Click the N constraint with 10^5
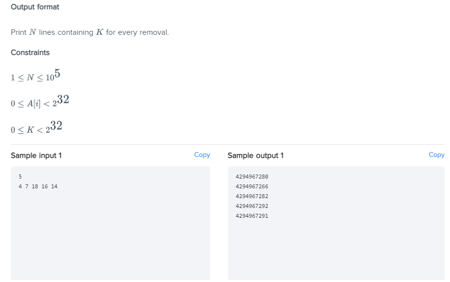The image size is (450, 282). point(35,76)
